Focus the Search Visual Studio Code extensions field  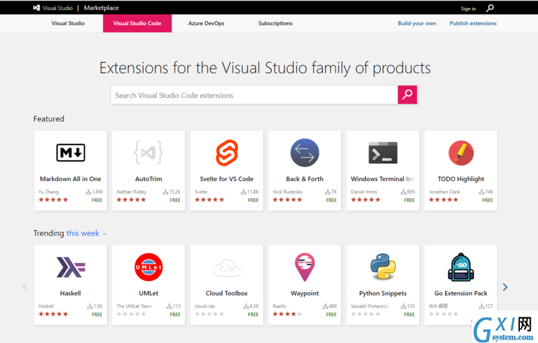[x=254, y=95]
